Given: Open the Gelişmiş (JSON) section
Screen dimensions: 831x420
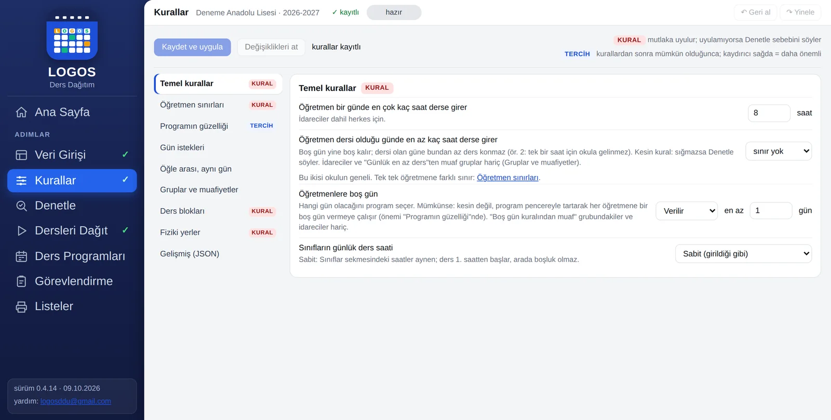Looking at the screenshot, I should [x=218, y=254].
